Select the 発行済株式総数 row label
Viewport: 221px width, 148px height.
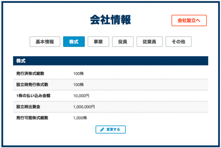tap(30, 74)
